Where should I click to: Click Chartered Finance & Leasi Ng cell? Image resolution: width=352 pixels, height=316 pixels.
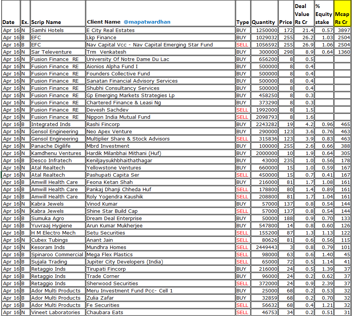(x=161, y=103)
